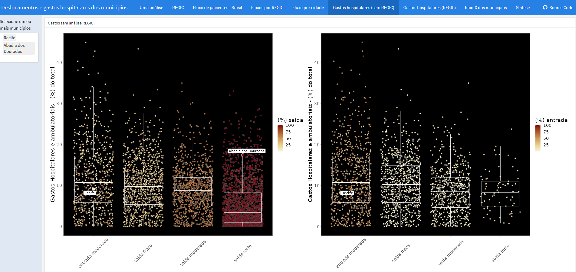Select Fluxo de pacientes - Brasil tab
The image size is (576, 272).
pyautogui.click(x=217, y=8)
